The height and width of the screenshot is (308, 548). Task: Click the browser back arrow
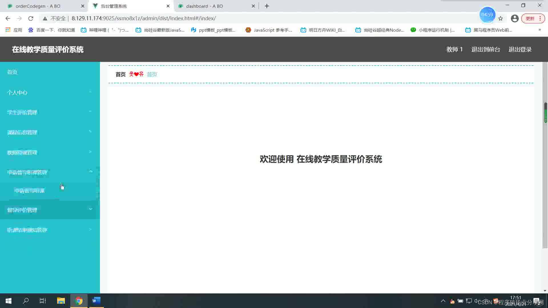click(x=8, y=19)
